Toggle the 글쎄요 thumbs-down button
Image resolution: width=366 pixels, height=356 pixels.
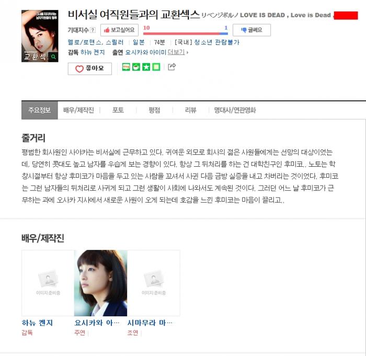pos(251,30)
